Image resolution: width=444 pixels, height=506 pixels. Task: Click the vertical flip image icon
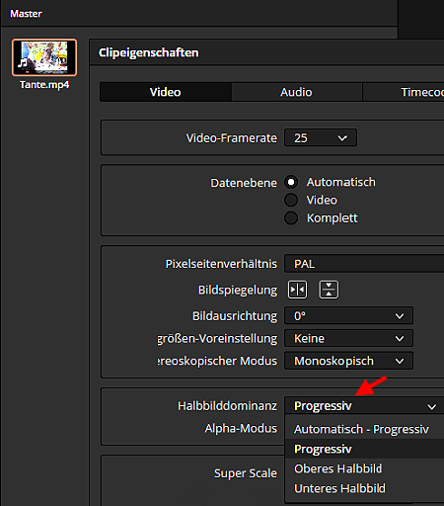(329, 290)
